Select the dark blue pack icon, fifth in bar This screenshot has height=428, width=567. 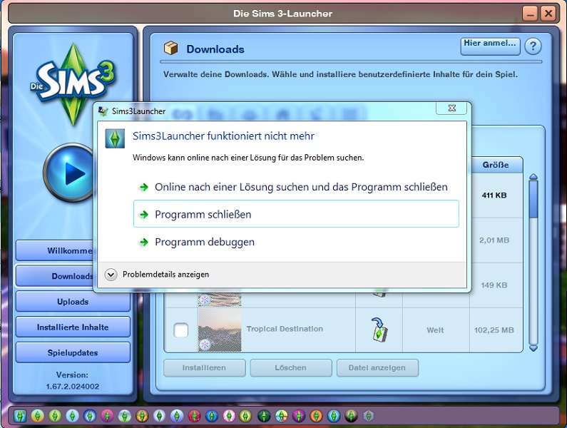tap(90, 416)
